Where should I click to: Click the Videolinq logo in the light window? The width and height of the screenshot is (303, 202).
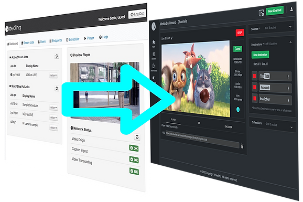pos(13,28)
